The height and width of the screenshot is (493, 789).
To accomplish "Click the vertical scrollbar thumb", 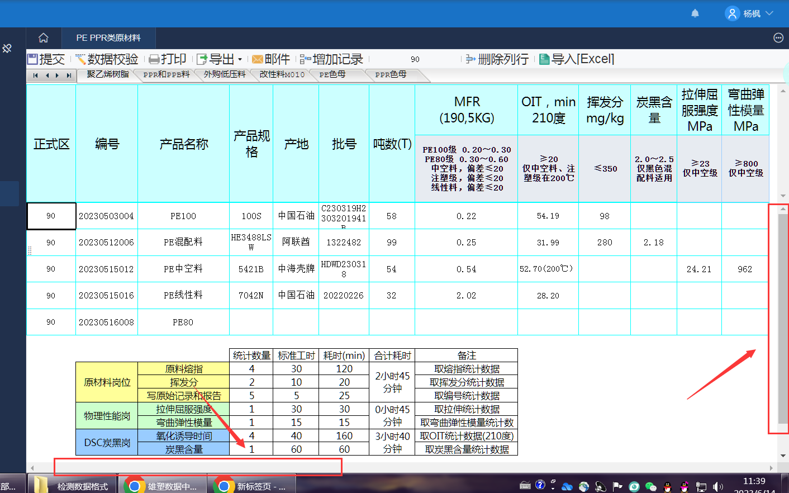I will [783, 317].
